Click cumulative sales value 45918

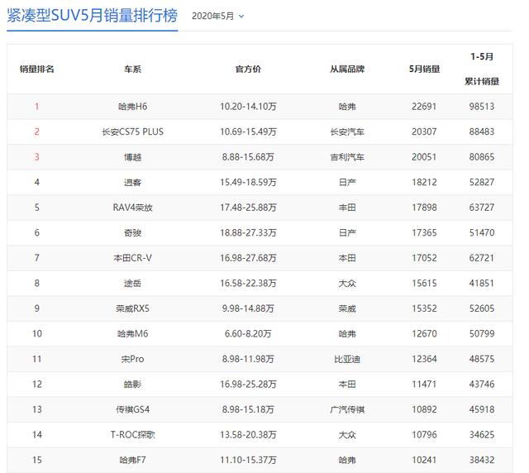point(482,409)
